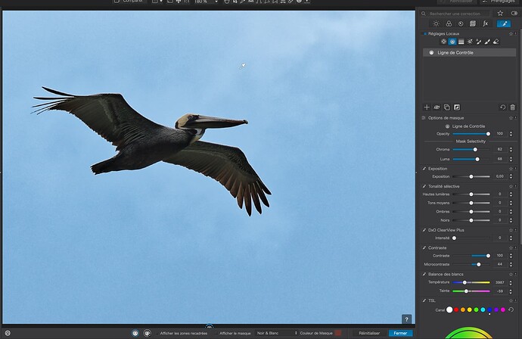
Task: Delete the selected mask trash icon
Action: [513, 107]
